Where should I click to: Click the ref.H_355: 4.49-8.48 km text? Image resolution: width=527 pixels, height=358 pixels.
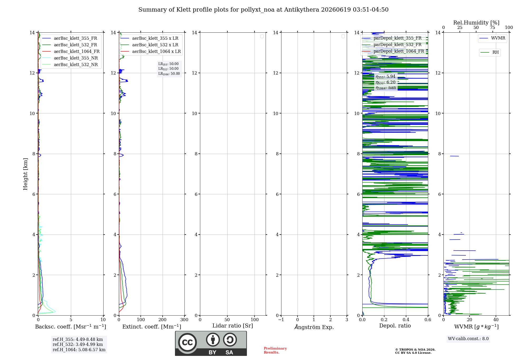tap(78, 340)
